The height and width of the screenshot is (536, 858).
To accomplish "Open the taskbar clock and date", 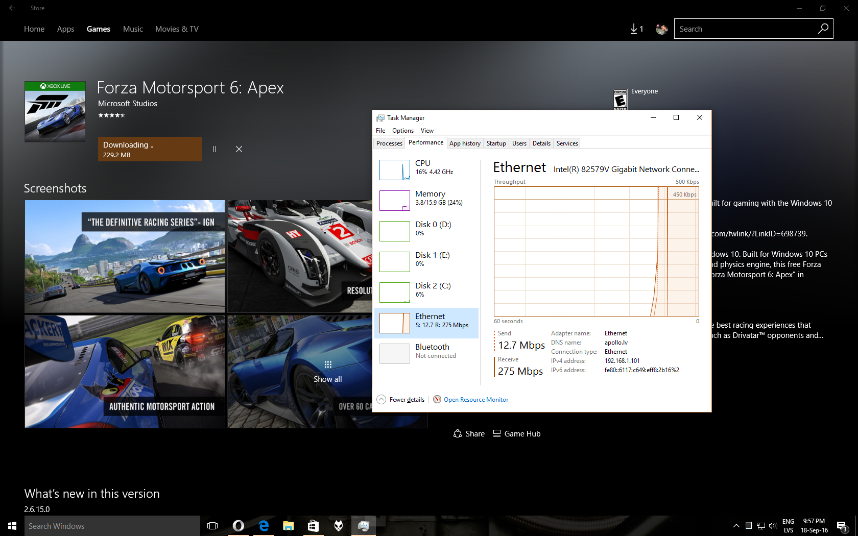I will (x=814, y=526).
